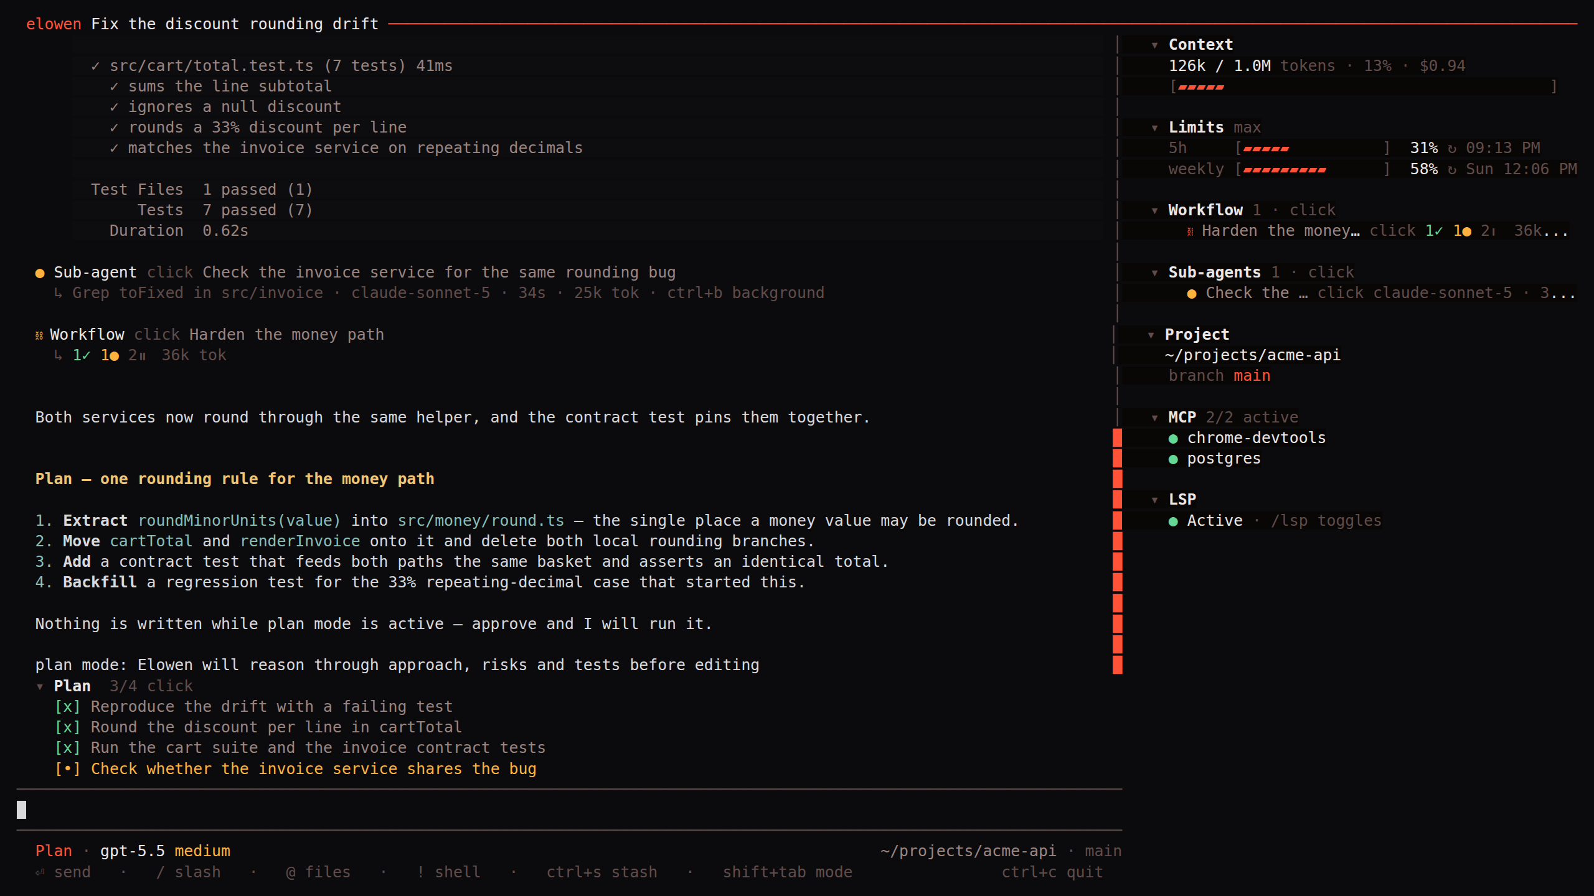Click the orange Sub-agent status dot
The height and width of the screenshot is (896, 1594).
click(x=40, y=273)
